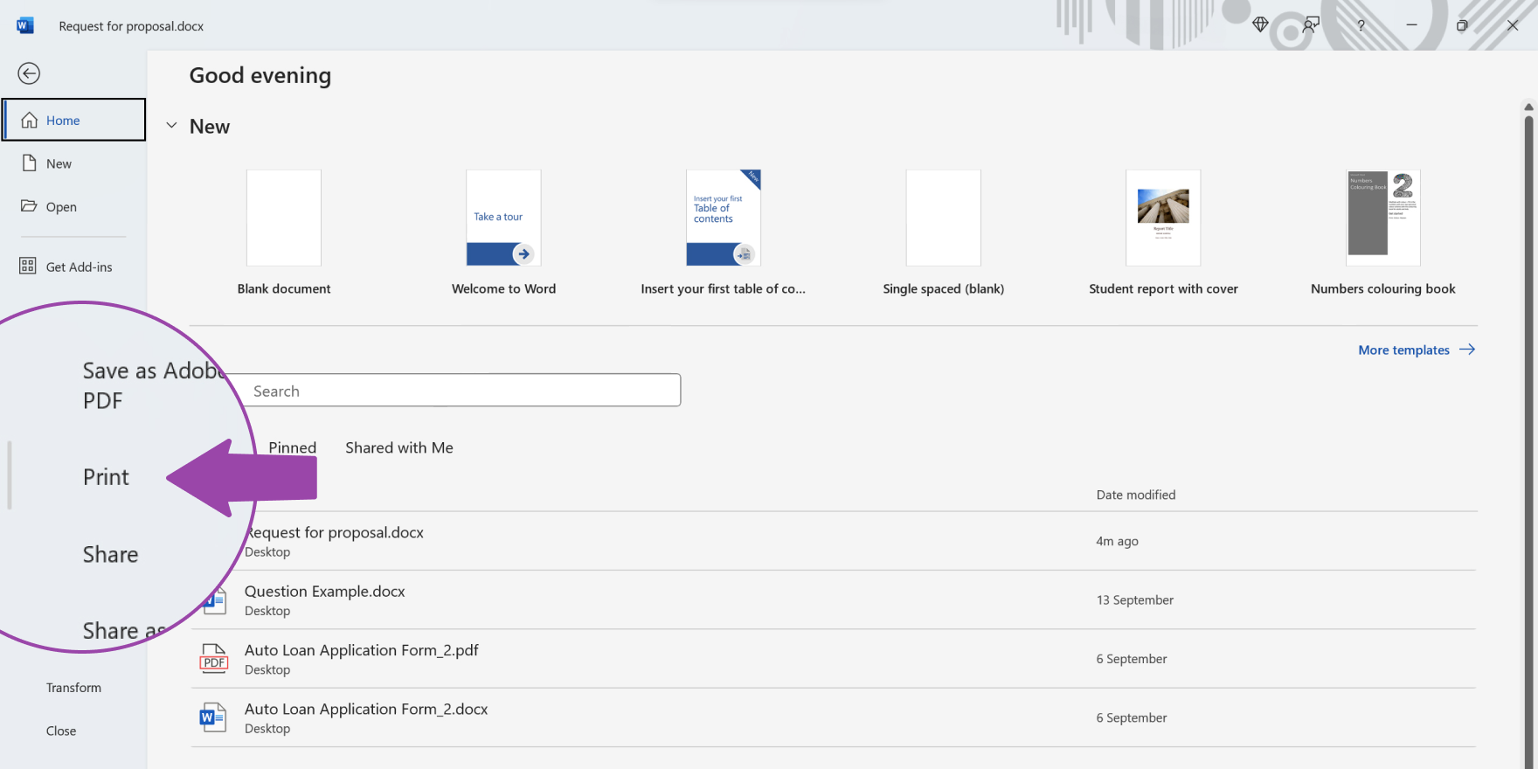Click the Open folder icon in sidebar
This screenshot has width=1538, height=769.
pos(30,206)
